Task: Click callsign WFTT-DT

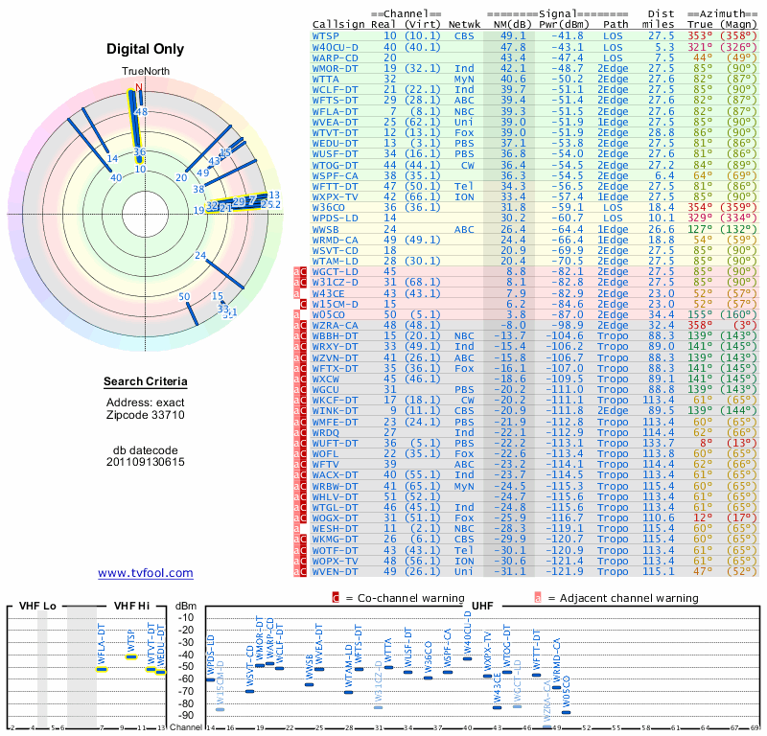Action: pos(335,186)
